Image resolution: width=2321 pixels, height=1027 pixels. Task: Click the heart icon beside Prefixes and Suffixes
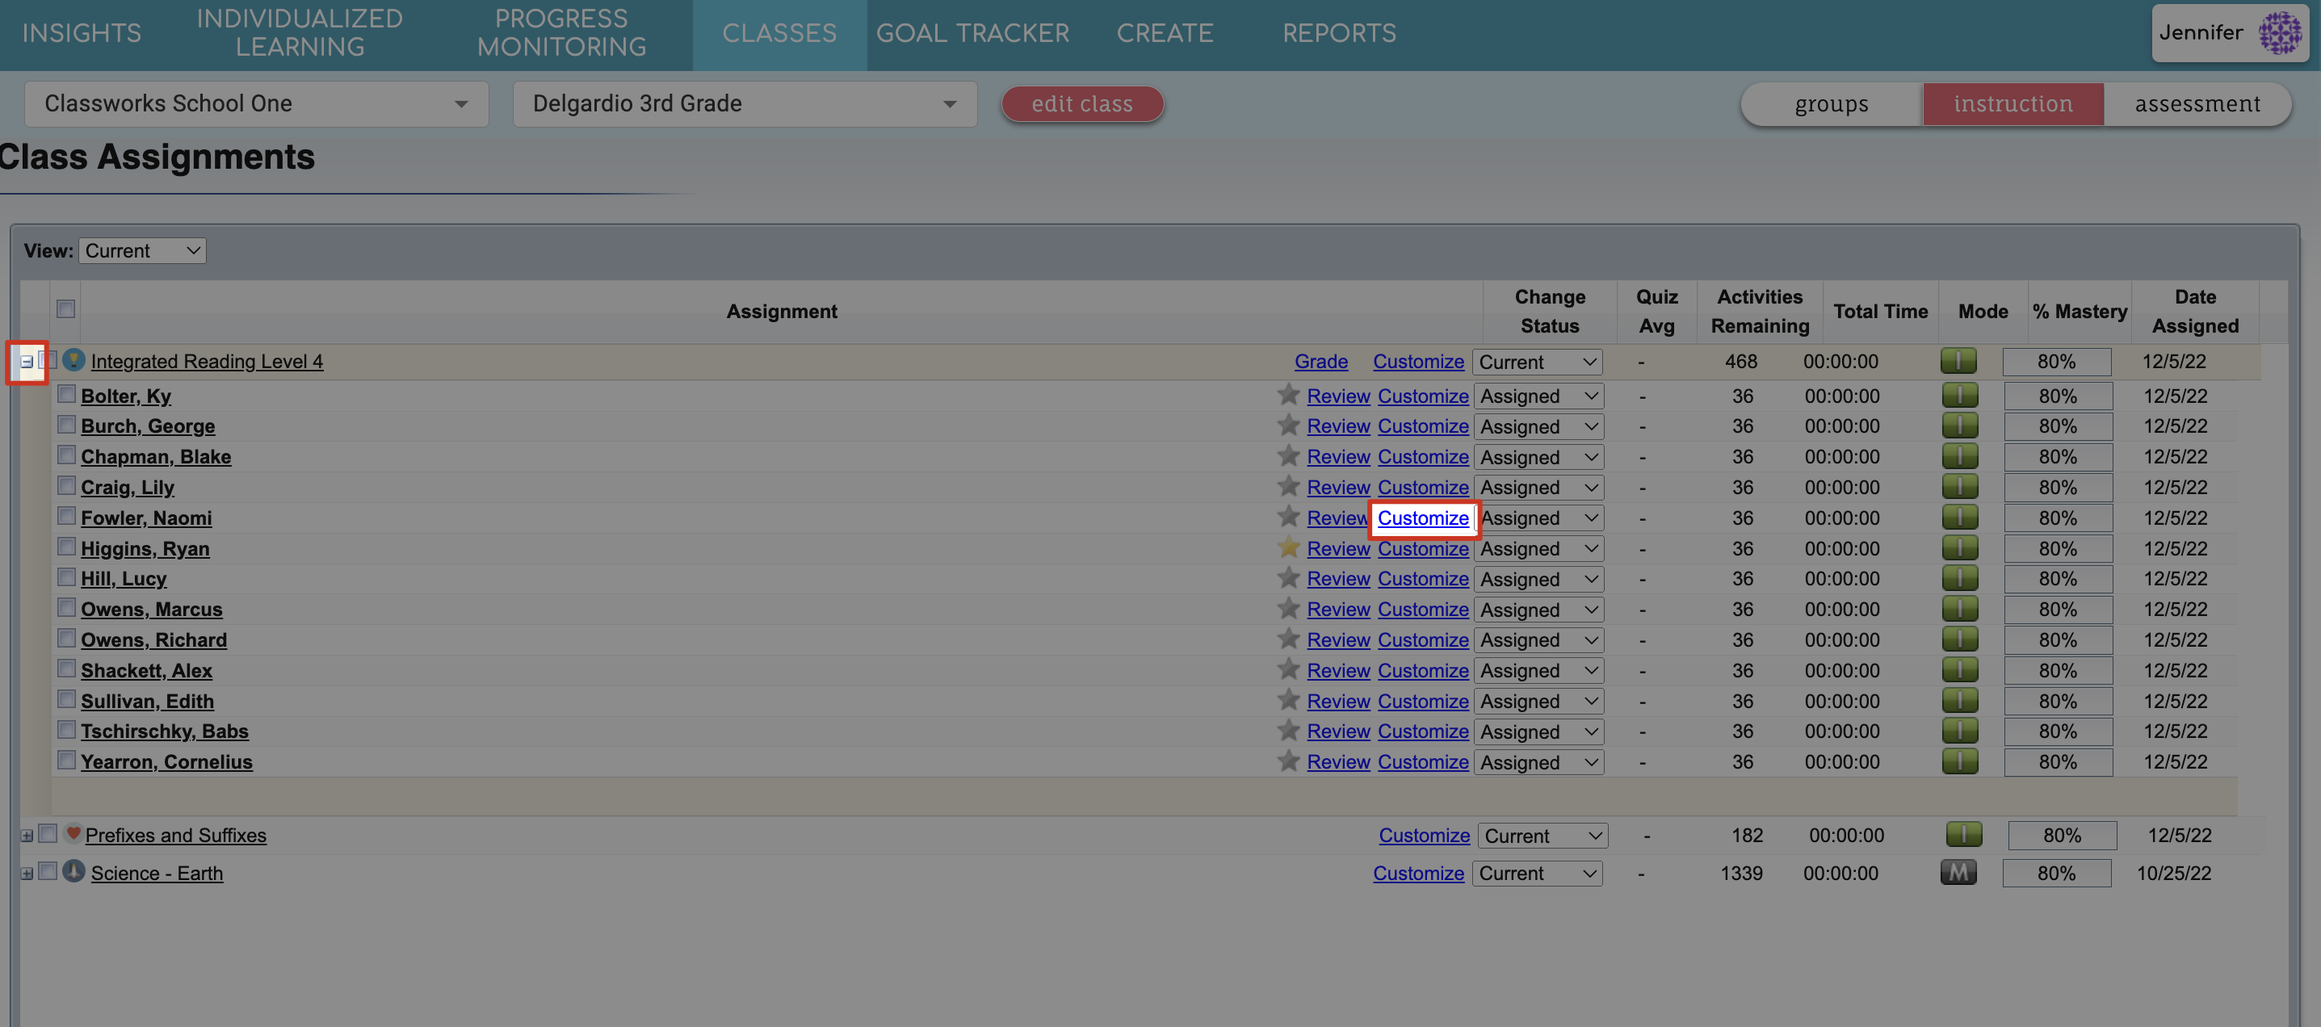[x=73, y=833]
